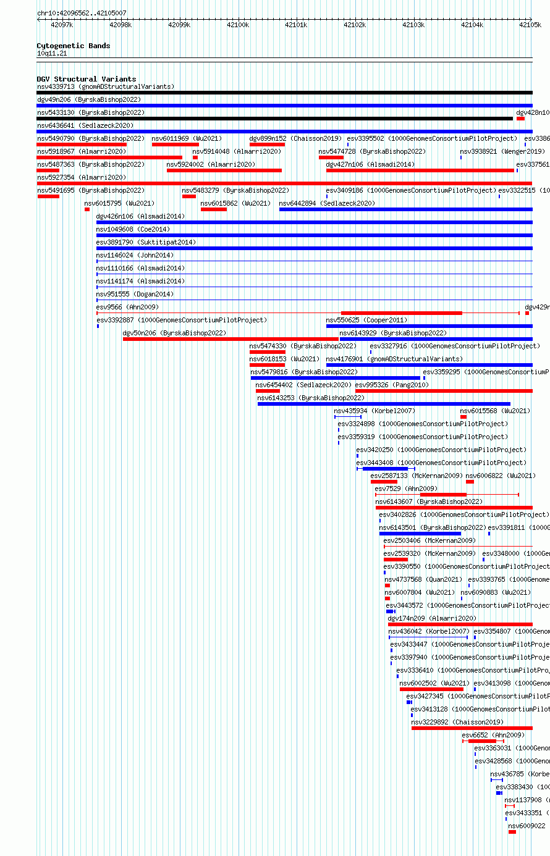This screenshot has width=550, height=856.
Task: Click the esv6652 (Ahn2009) label
Action: 493,735
